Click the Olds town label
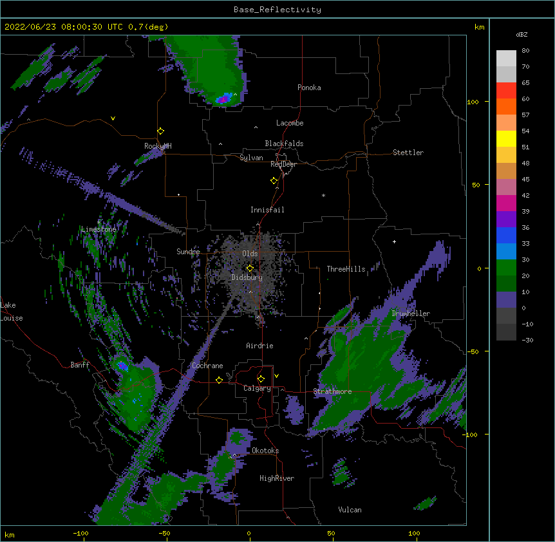The height and width of the screenshot is (542, 555). [x=250, y=254]
